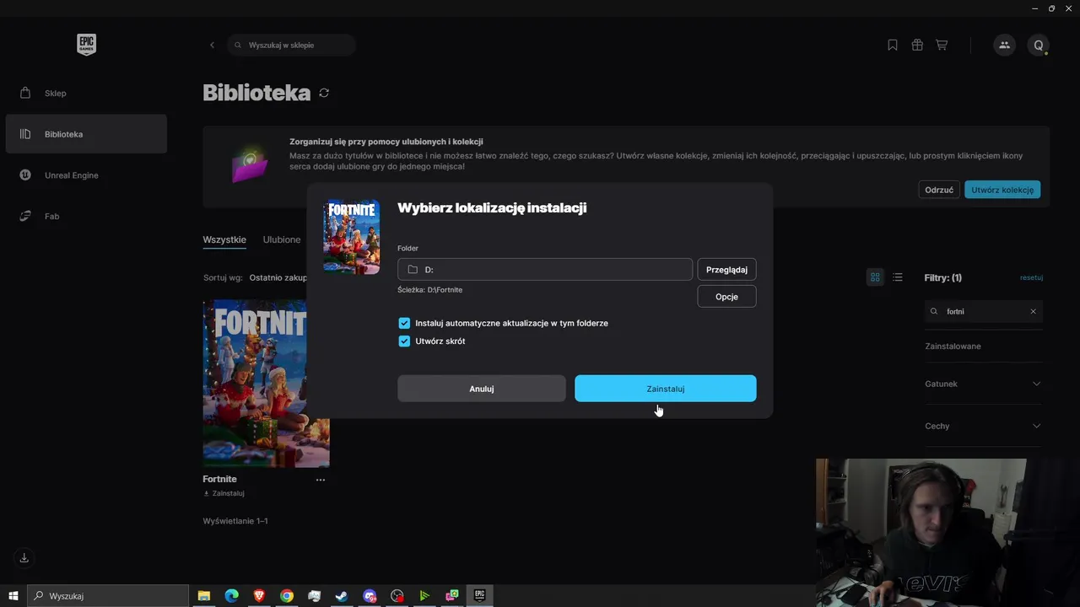This screenshot has height=607, width=1080.
Task: Open File Explorer from taskbar
Action: pos(204,596)
